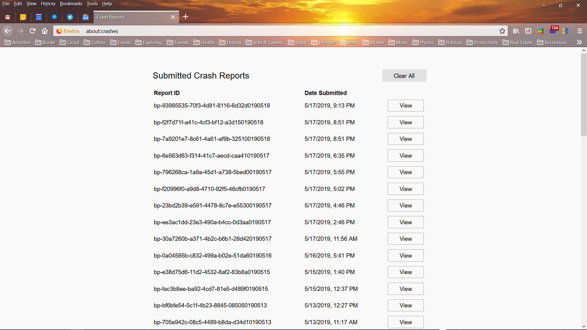
Task: Go to Firefox home page
Action: [x=45, y=31]
